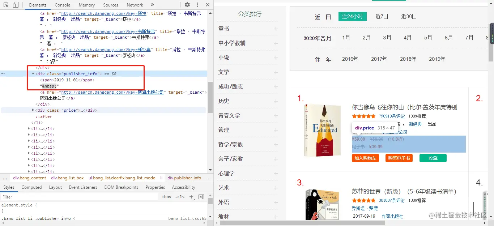Open the 南海出版公司 search href link
The width and height of the screenshot is (494, 226).
point(113,92)
